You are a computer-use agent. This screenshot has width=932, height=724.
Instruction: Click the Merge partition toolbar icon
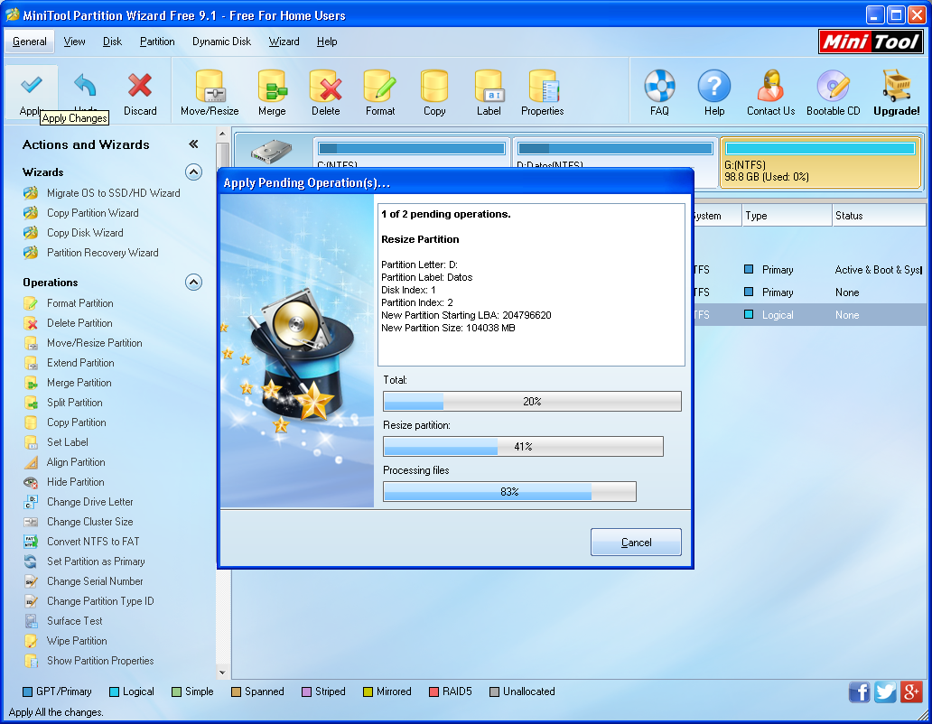[x=272, y=90]
